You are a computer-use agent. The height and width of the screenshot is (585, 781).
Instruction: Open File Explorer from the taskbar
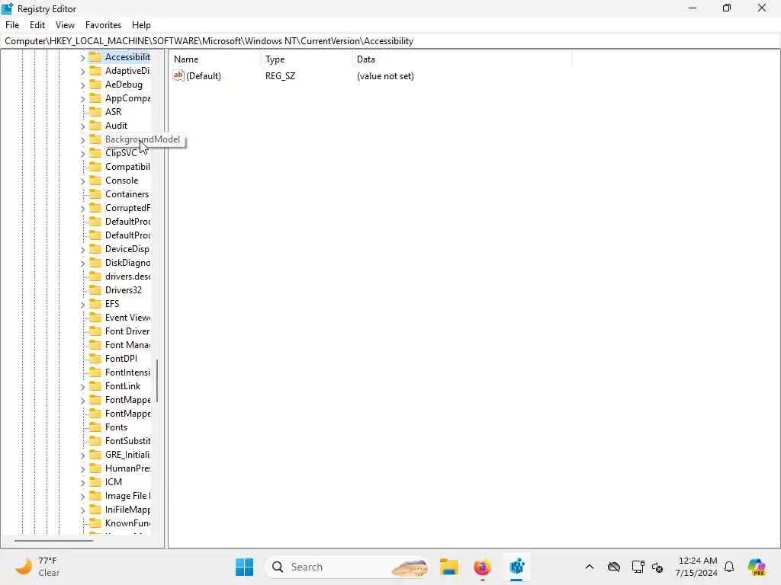point(448,567)
